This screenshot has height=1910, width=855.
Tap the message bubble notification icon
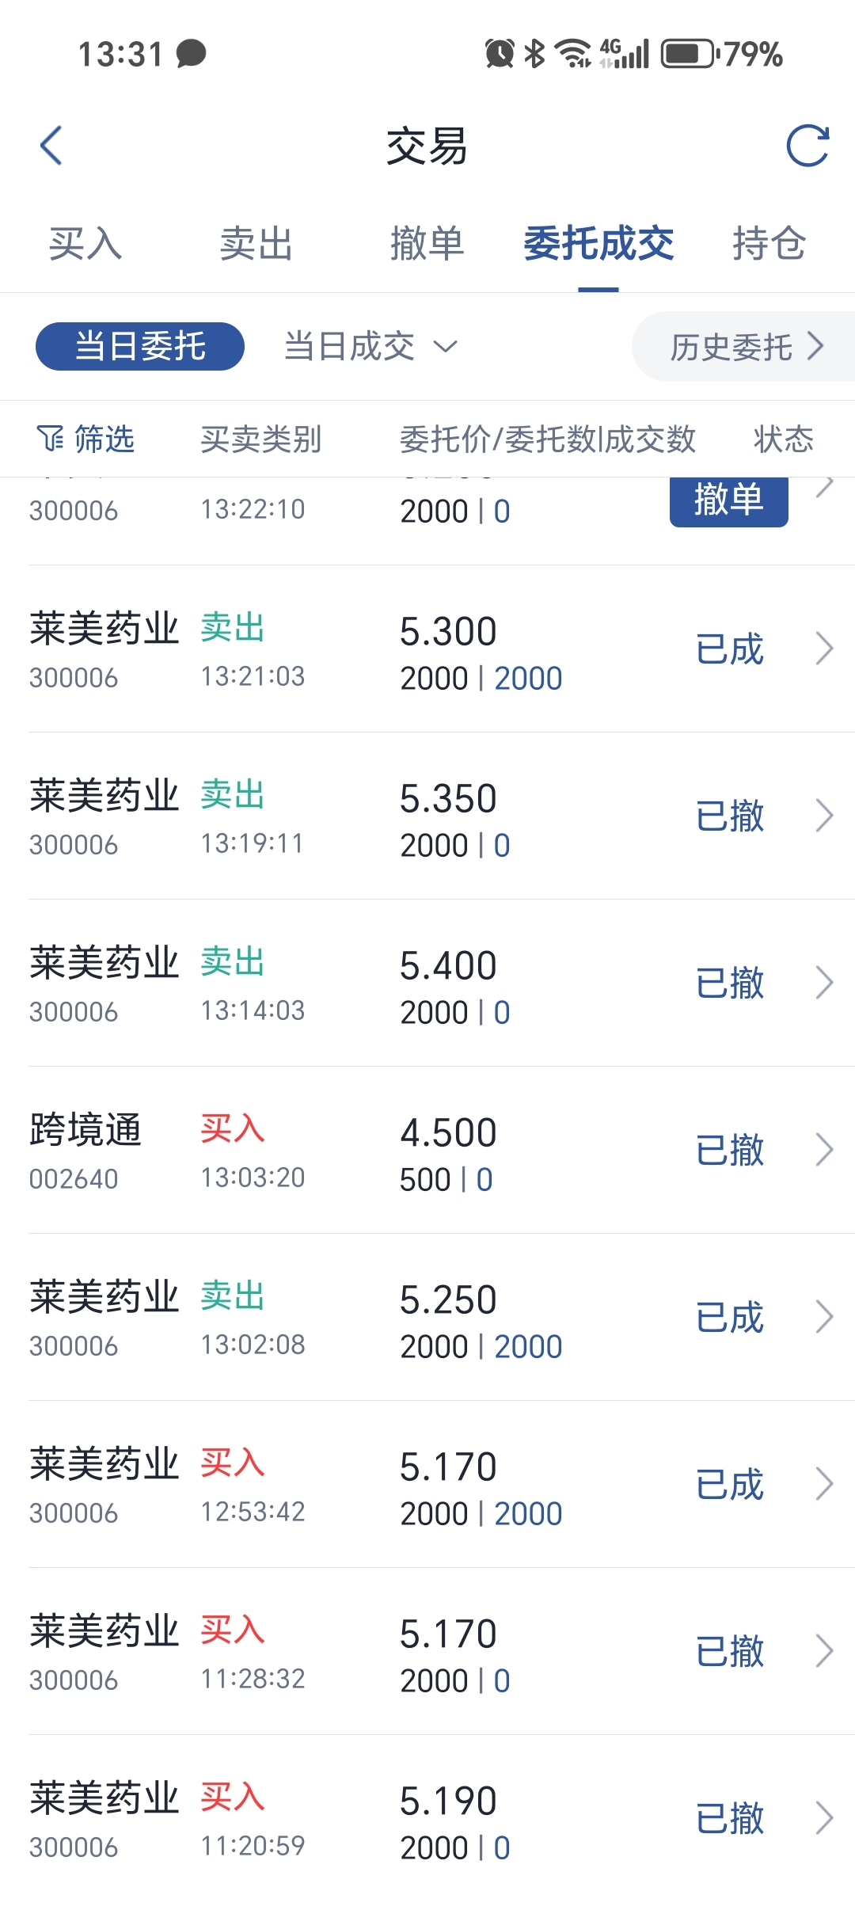[x=191, y=54]
